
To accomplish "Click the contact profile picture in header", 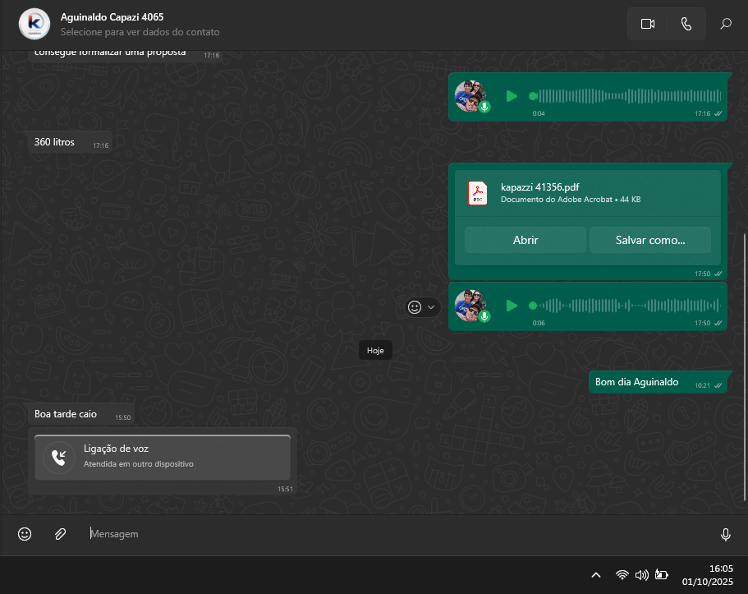I will tap(34, 24).
